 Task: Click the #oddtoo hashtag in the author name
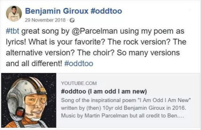pyautogui.click(x=106, y=11)
